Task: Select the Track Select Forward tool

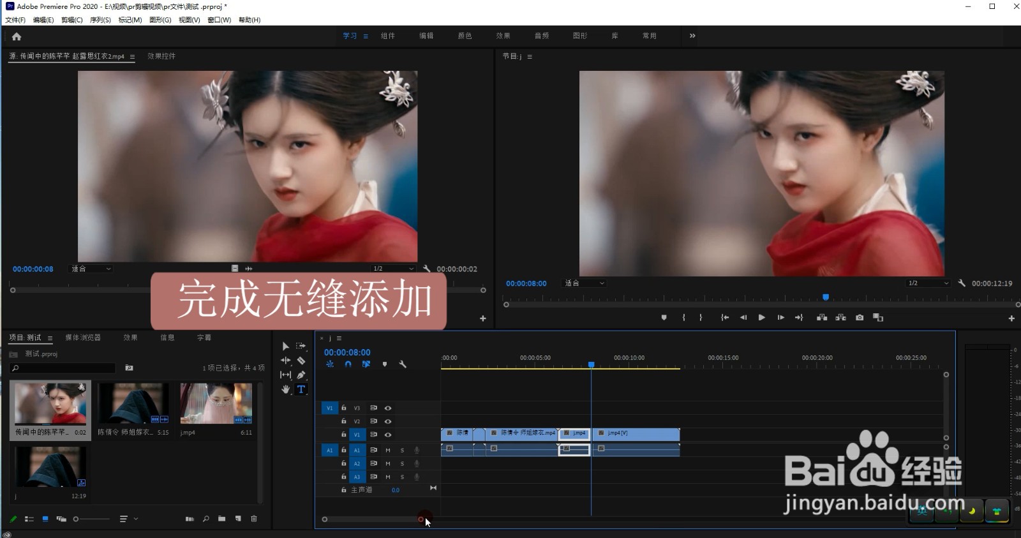Action: (301, 346)
